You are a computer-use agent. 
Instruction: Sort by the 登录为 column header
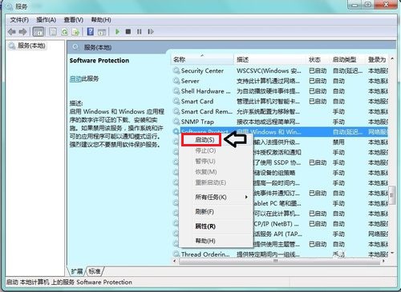[377, 59]
